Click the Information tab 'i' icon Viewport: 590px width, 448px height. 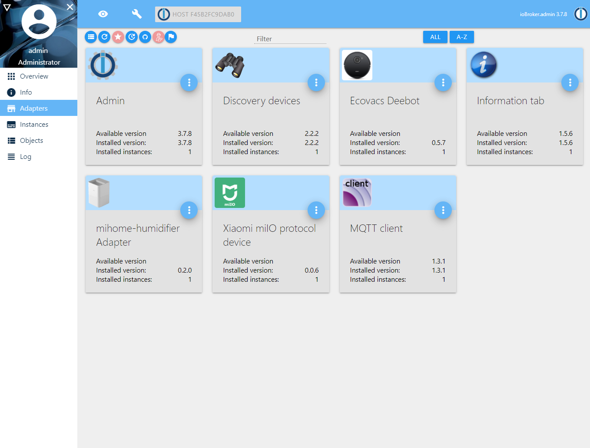484,65
